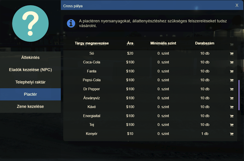Viewport: 244px width, 161px height.
Task: Open Telephelyi raktár section
Action: click(x=30, y=82)
